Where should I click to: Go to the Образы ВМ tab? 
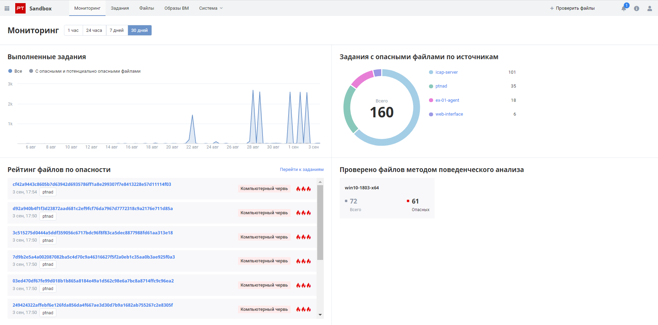[x=176, y=8]
